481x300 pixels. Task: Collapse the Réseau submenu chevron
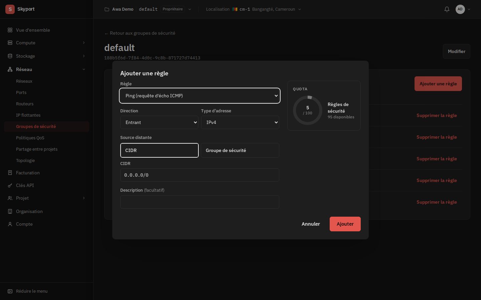(x=84, y=69)
